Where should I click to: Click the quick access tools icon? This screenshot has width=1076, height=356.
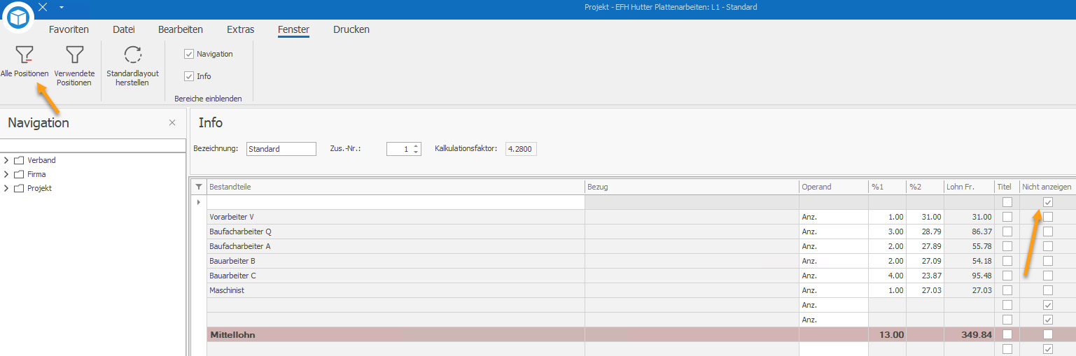[x=43, y=7]
